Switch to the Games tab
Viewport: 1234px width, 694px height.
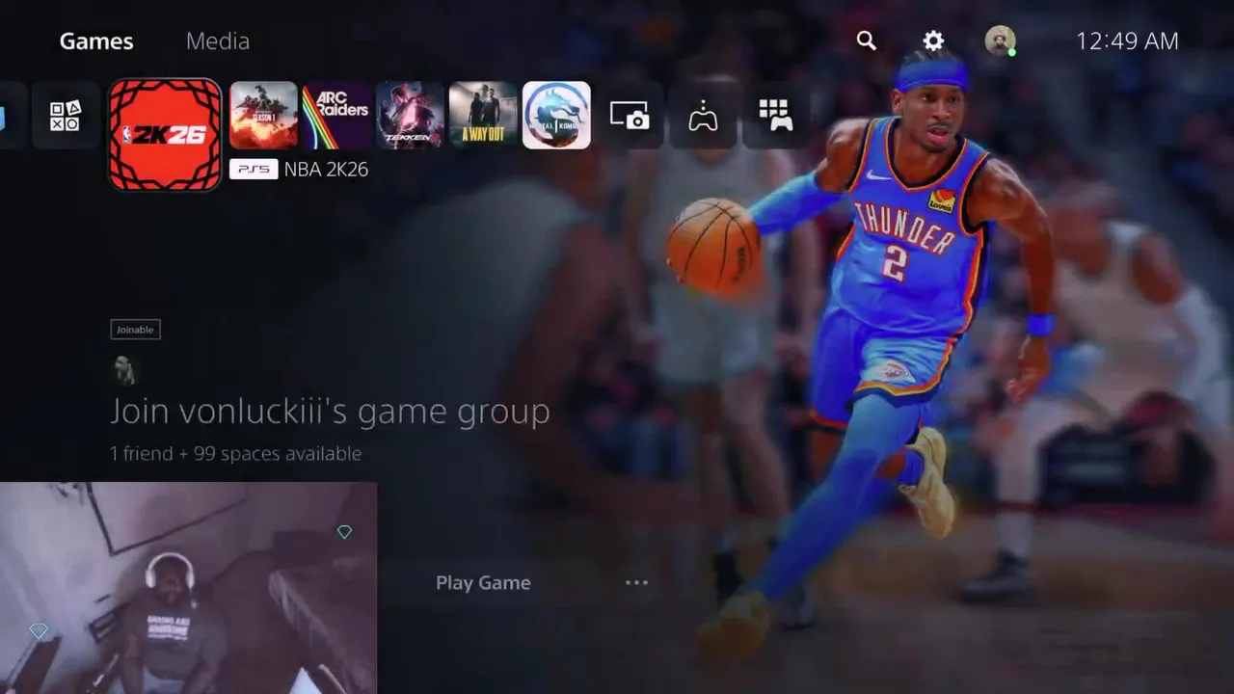tap(96, 41)
